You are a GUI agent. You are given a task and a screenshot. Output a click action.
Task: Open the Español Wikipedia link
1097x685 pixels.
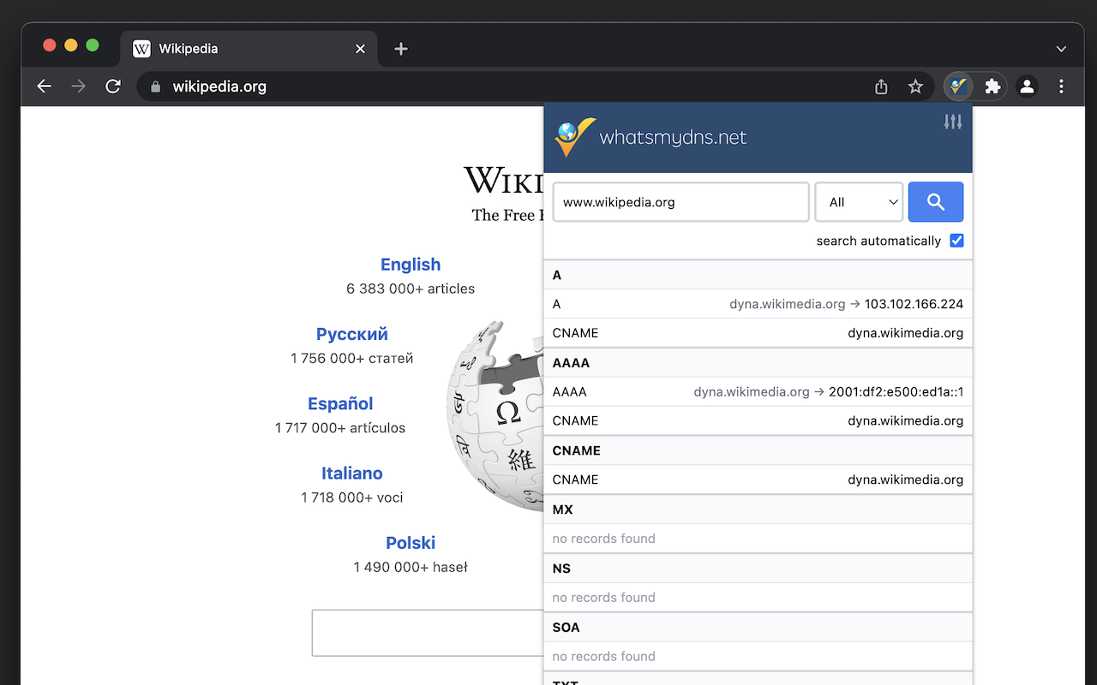[x=340, y=403]
